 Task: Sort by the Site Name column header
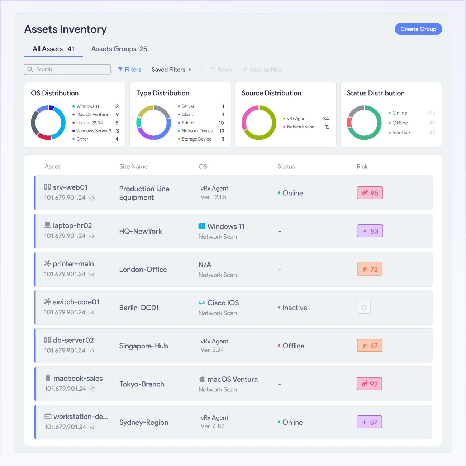[x=133, y=167]
